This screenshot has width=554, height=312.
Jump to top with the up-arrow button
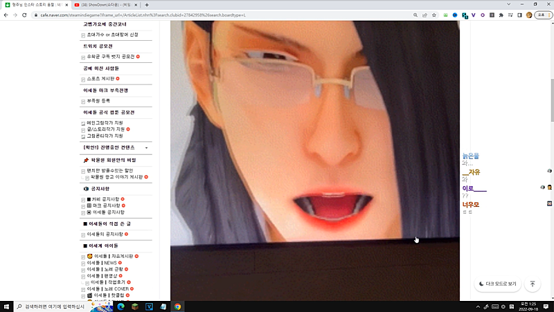click(x=533, y=284)
